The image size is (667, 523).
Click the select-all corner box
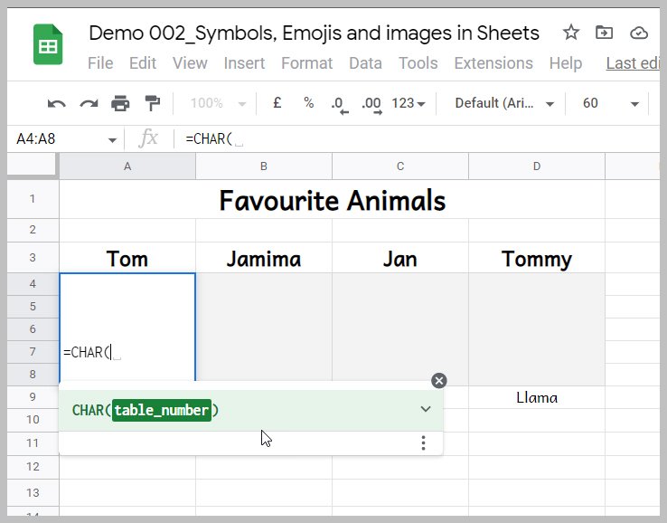coord(32,165)
